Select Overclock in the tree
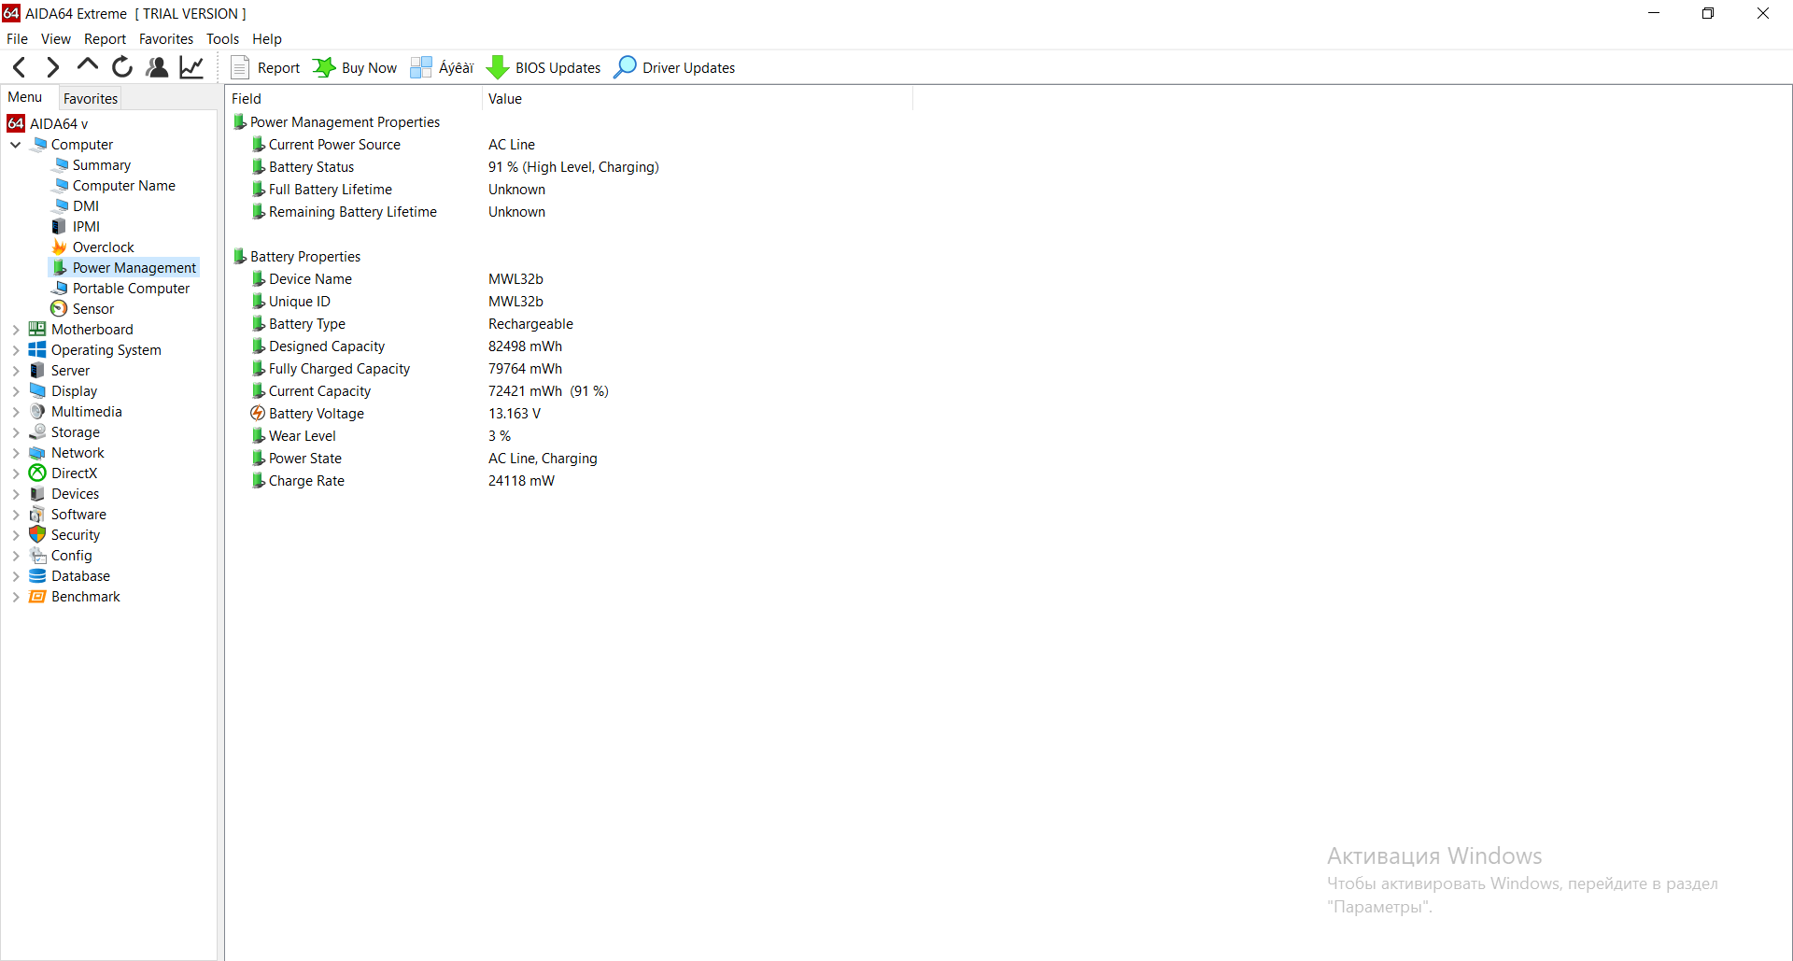The image size is (1793, 961). [x=94, y=247]
